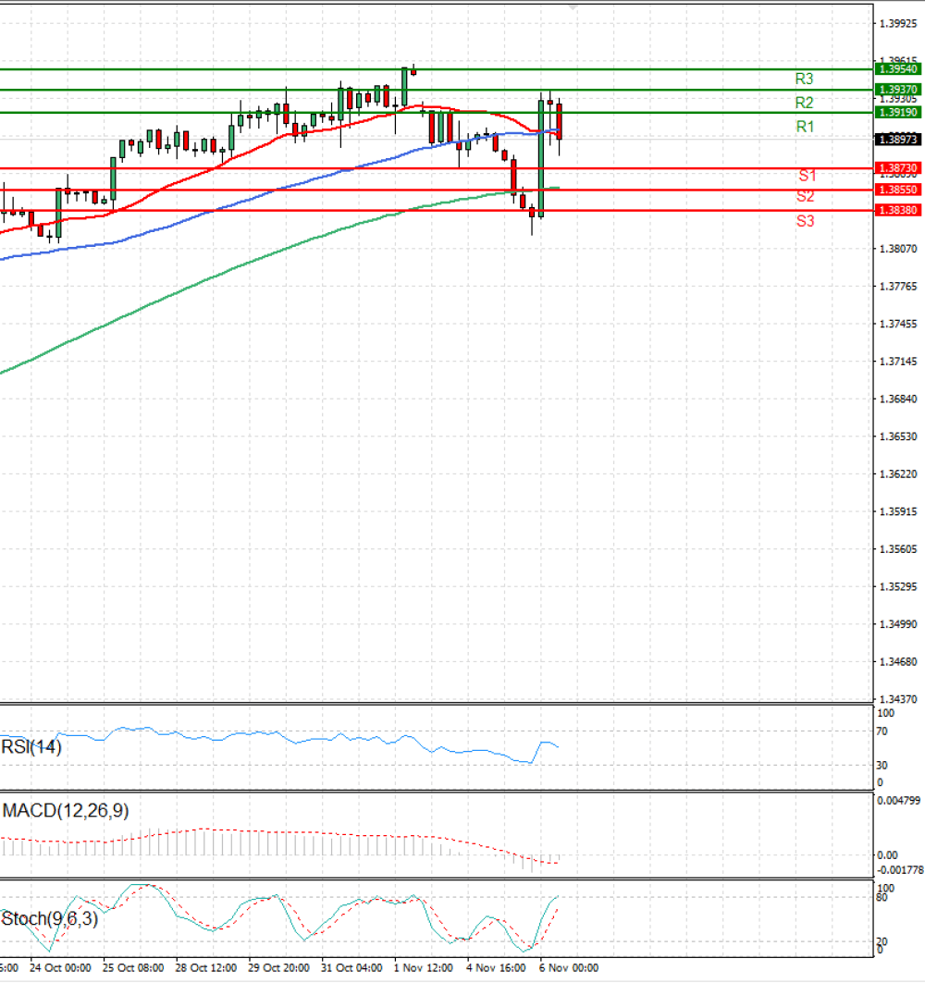Click the S2 price tag 1.38550
This screenshot has width=925, height=983.
click(x=898, y=190)
